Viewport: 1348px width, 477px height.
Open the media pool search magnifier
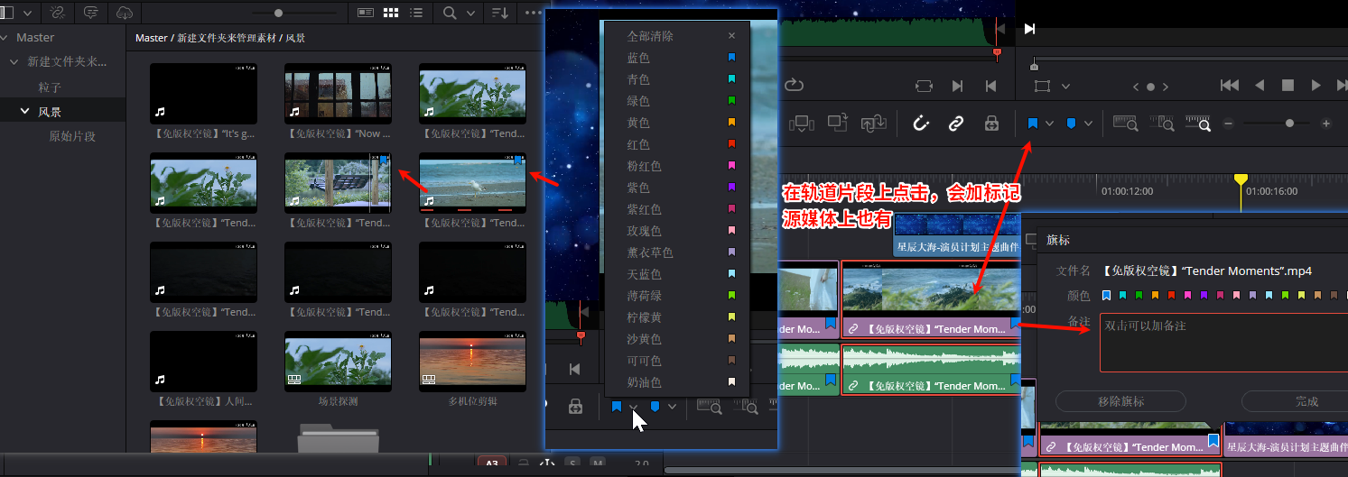(x=450, y=13)
